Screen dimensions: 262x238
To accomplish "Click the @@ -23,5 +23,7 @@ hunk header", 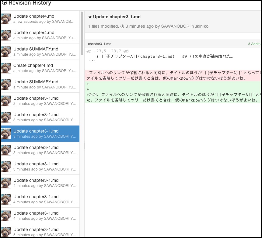I will click(x=107, y=51).
